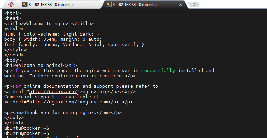Click the key icon on tab 6
Image resolution: width=267 pixels, height=138 pixels.
point(25,5)
